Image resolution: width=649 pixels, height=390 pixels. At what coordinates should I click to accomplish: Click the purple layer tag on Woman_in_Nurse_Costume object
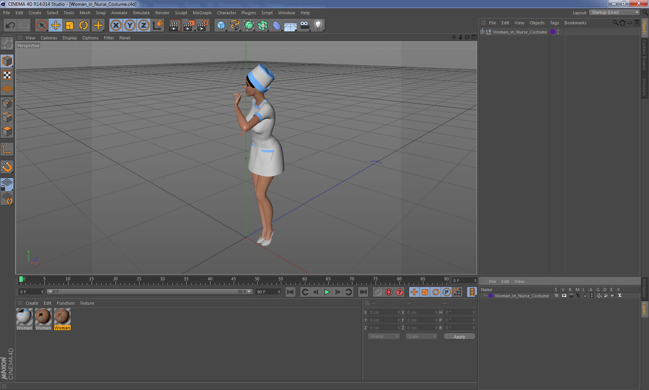pos(553,32)
